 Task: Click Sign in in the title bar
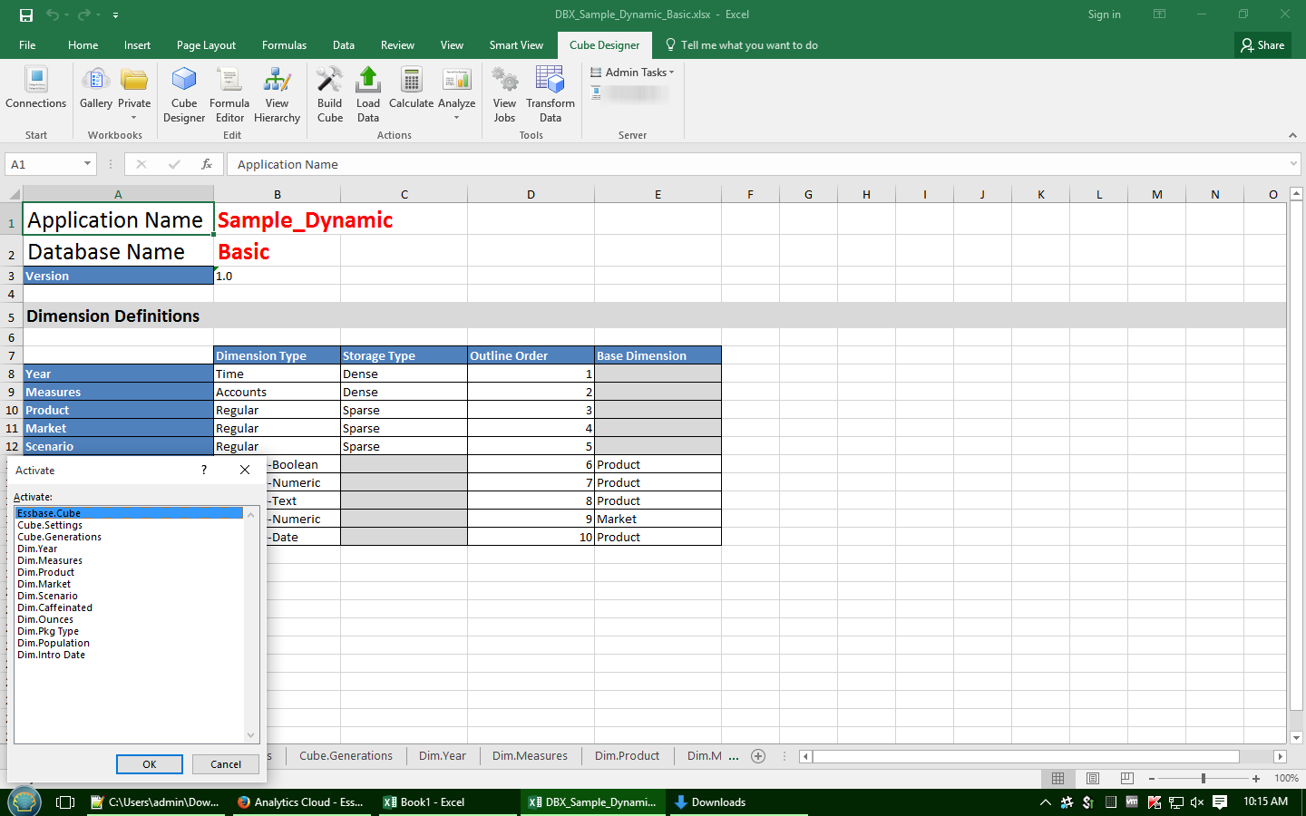(1104, 15)
